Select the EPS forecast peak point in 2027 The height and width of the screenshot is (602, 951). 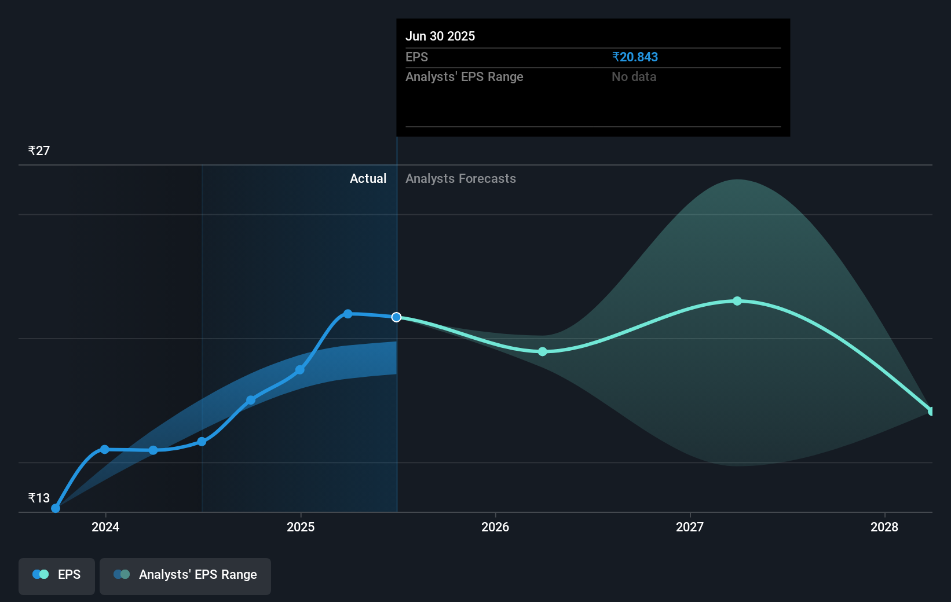pos(737,301)
